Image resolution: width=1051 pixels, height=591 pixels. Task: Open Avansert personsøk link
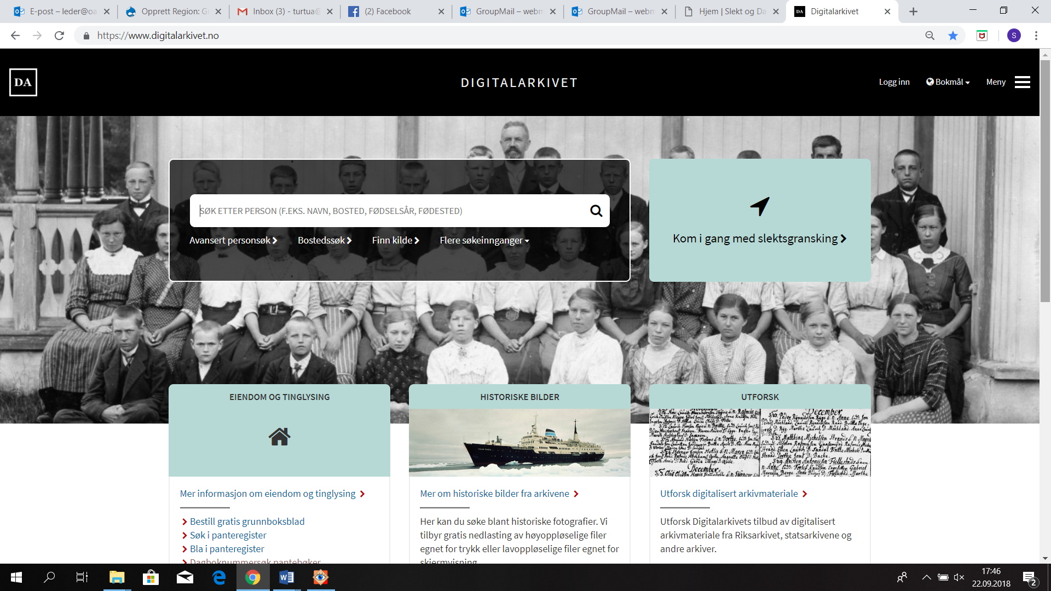(x=233, y=240)
